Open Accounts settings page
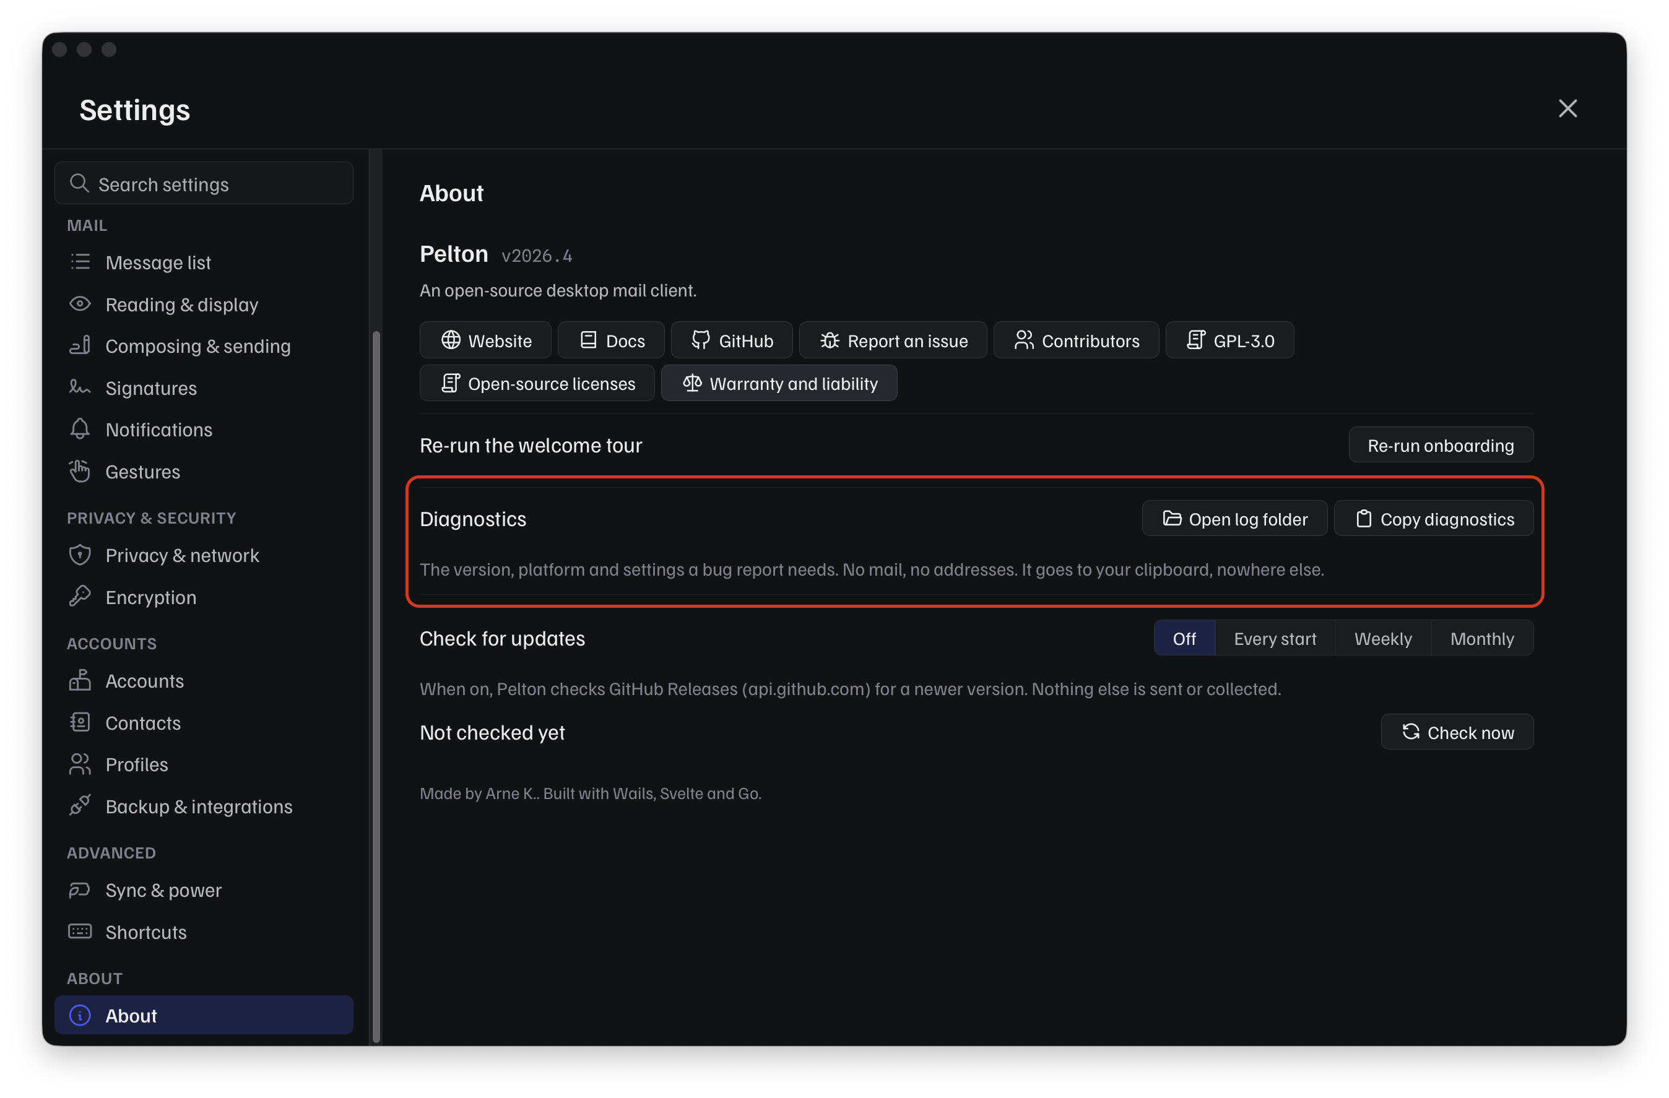Viewport: 1669px width, 1098px height. [204, 680]
